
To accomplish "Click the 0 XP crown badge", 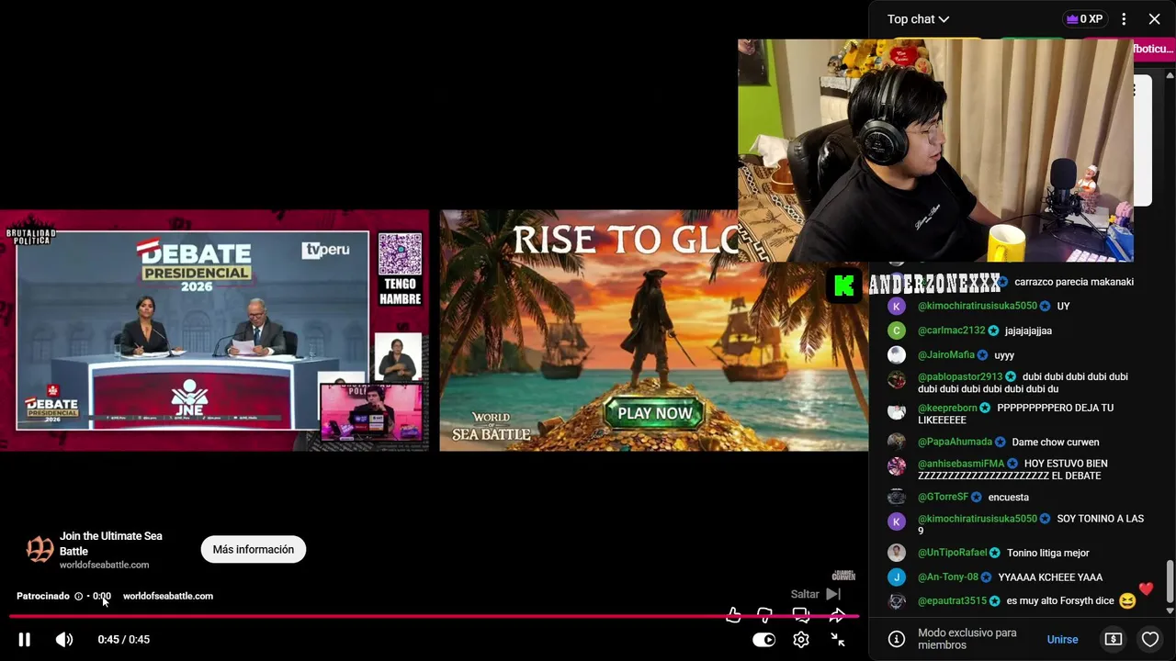I will (1084, 18).
